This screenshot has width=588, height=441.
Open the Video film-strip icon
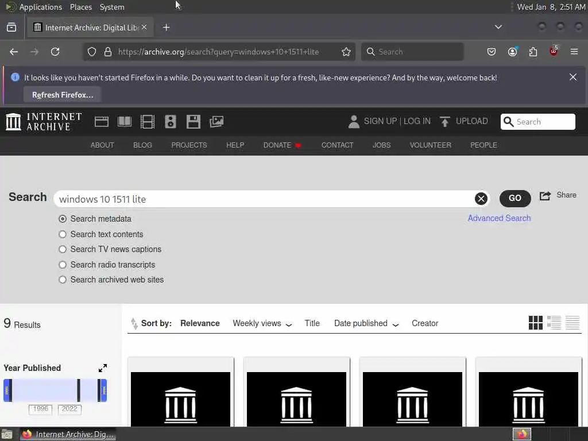click(x=148, y=122)
